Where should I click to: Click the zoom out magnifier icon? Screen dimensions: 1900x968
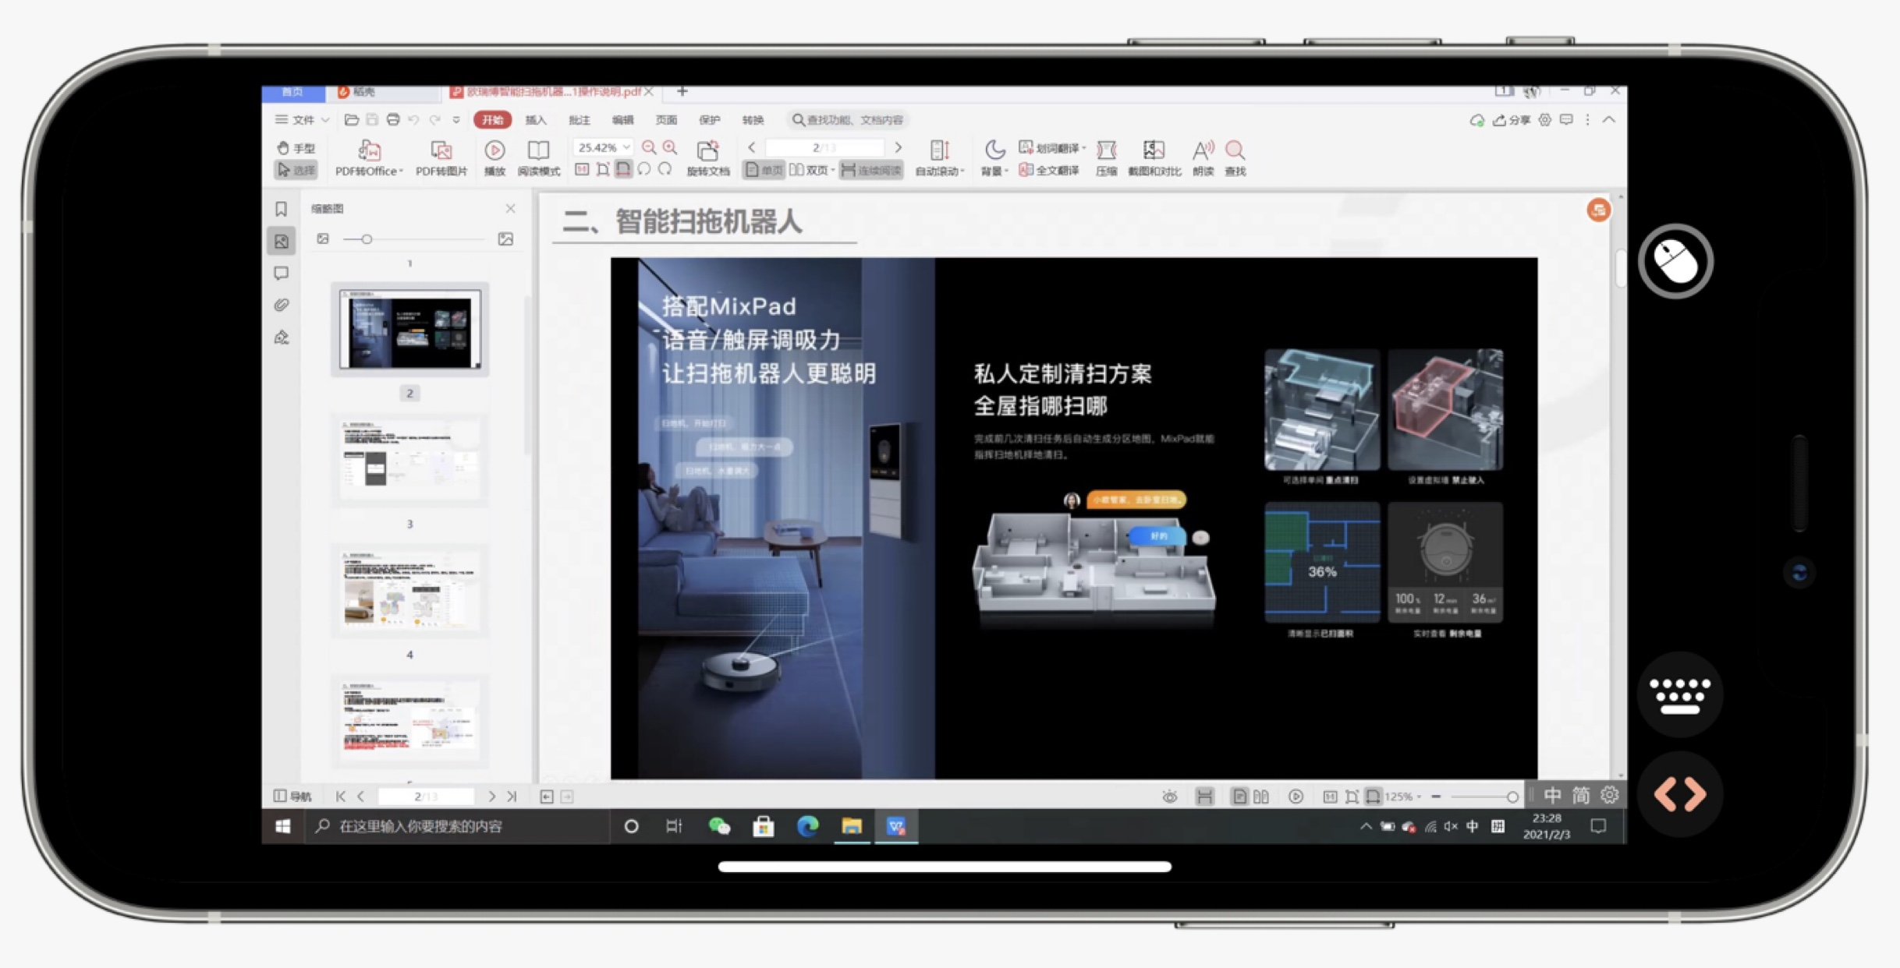tap(649, 147)
